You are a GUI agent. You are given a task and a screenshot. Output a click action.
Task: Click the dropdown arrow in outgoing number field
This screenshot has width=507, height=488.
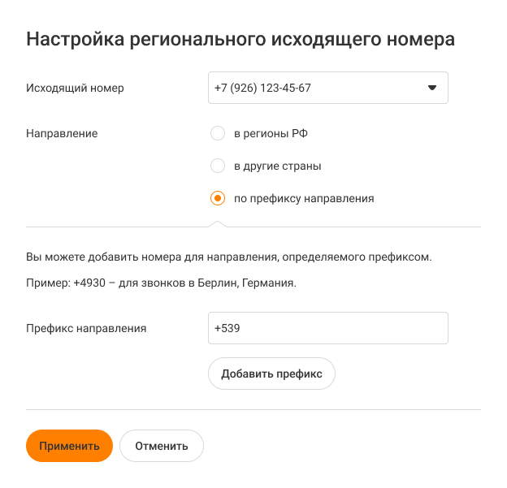(432, 88)
